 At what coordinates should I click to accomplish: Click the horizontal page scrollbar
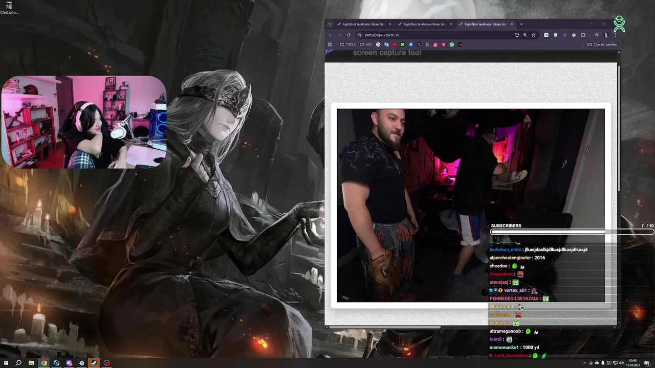pyautogui.click(x=384, y=326)
